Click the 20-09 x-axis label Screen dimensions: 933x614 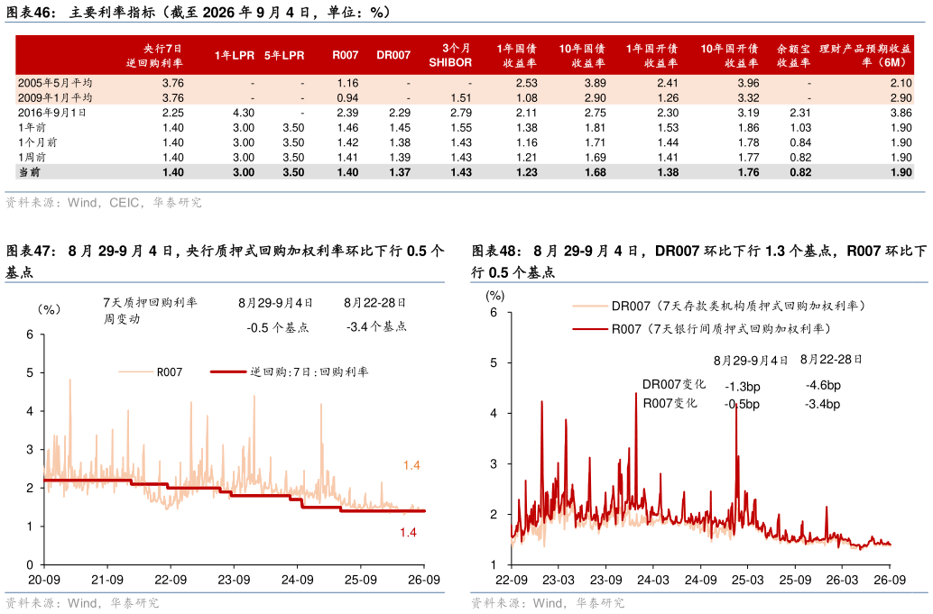44,580
